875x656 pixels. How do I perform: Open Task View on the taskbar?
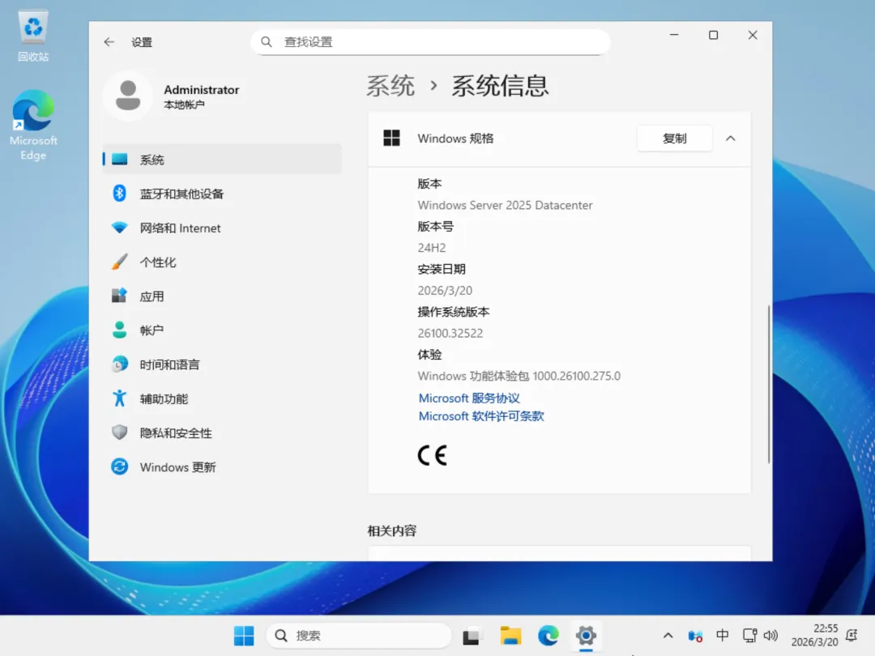471,636
